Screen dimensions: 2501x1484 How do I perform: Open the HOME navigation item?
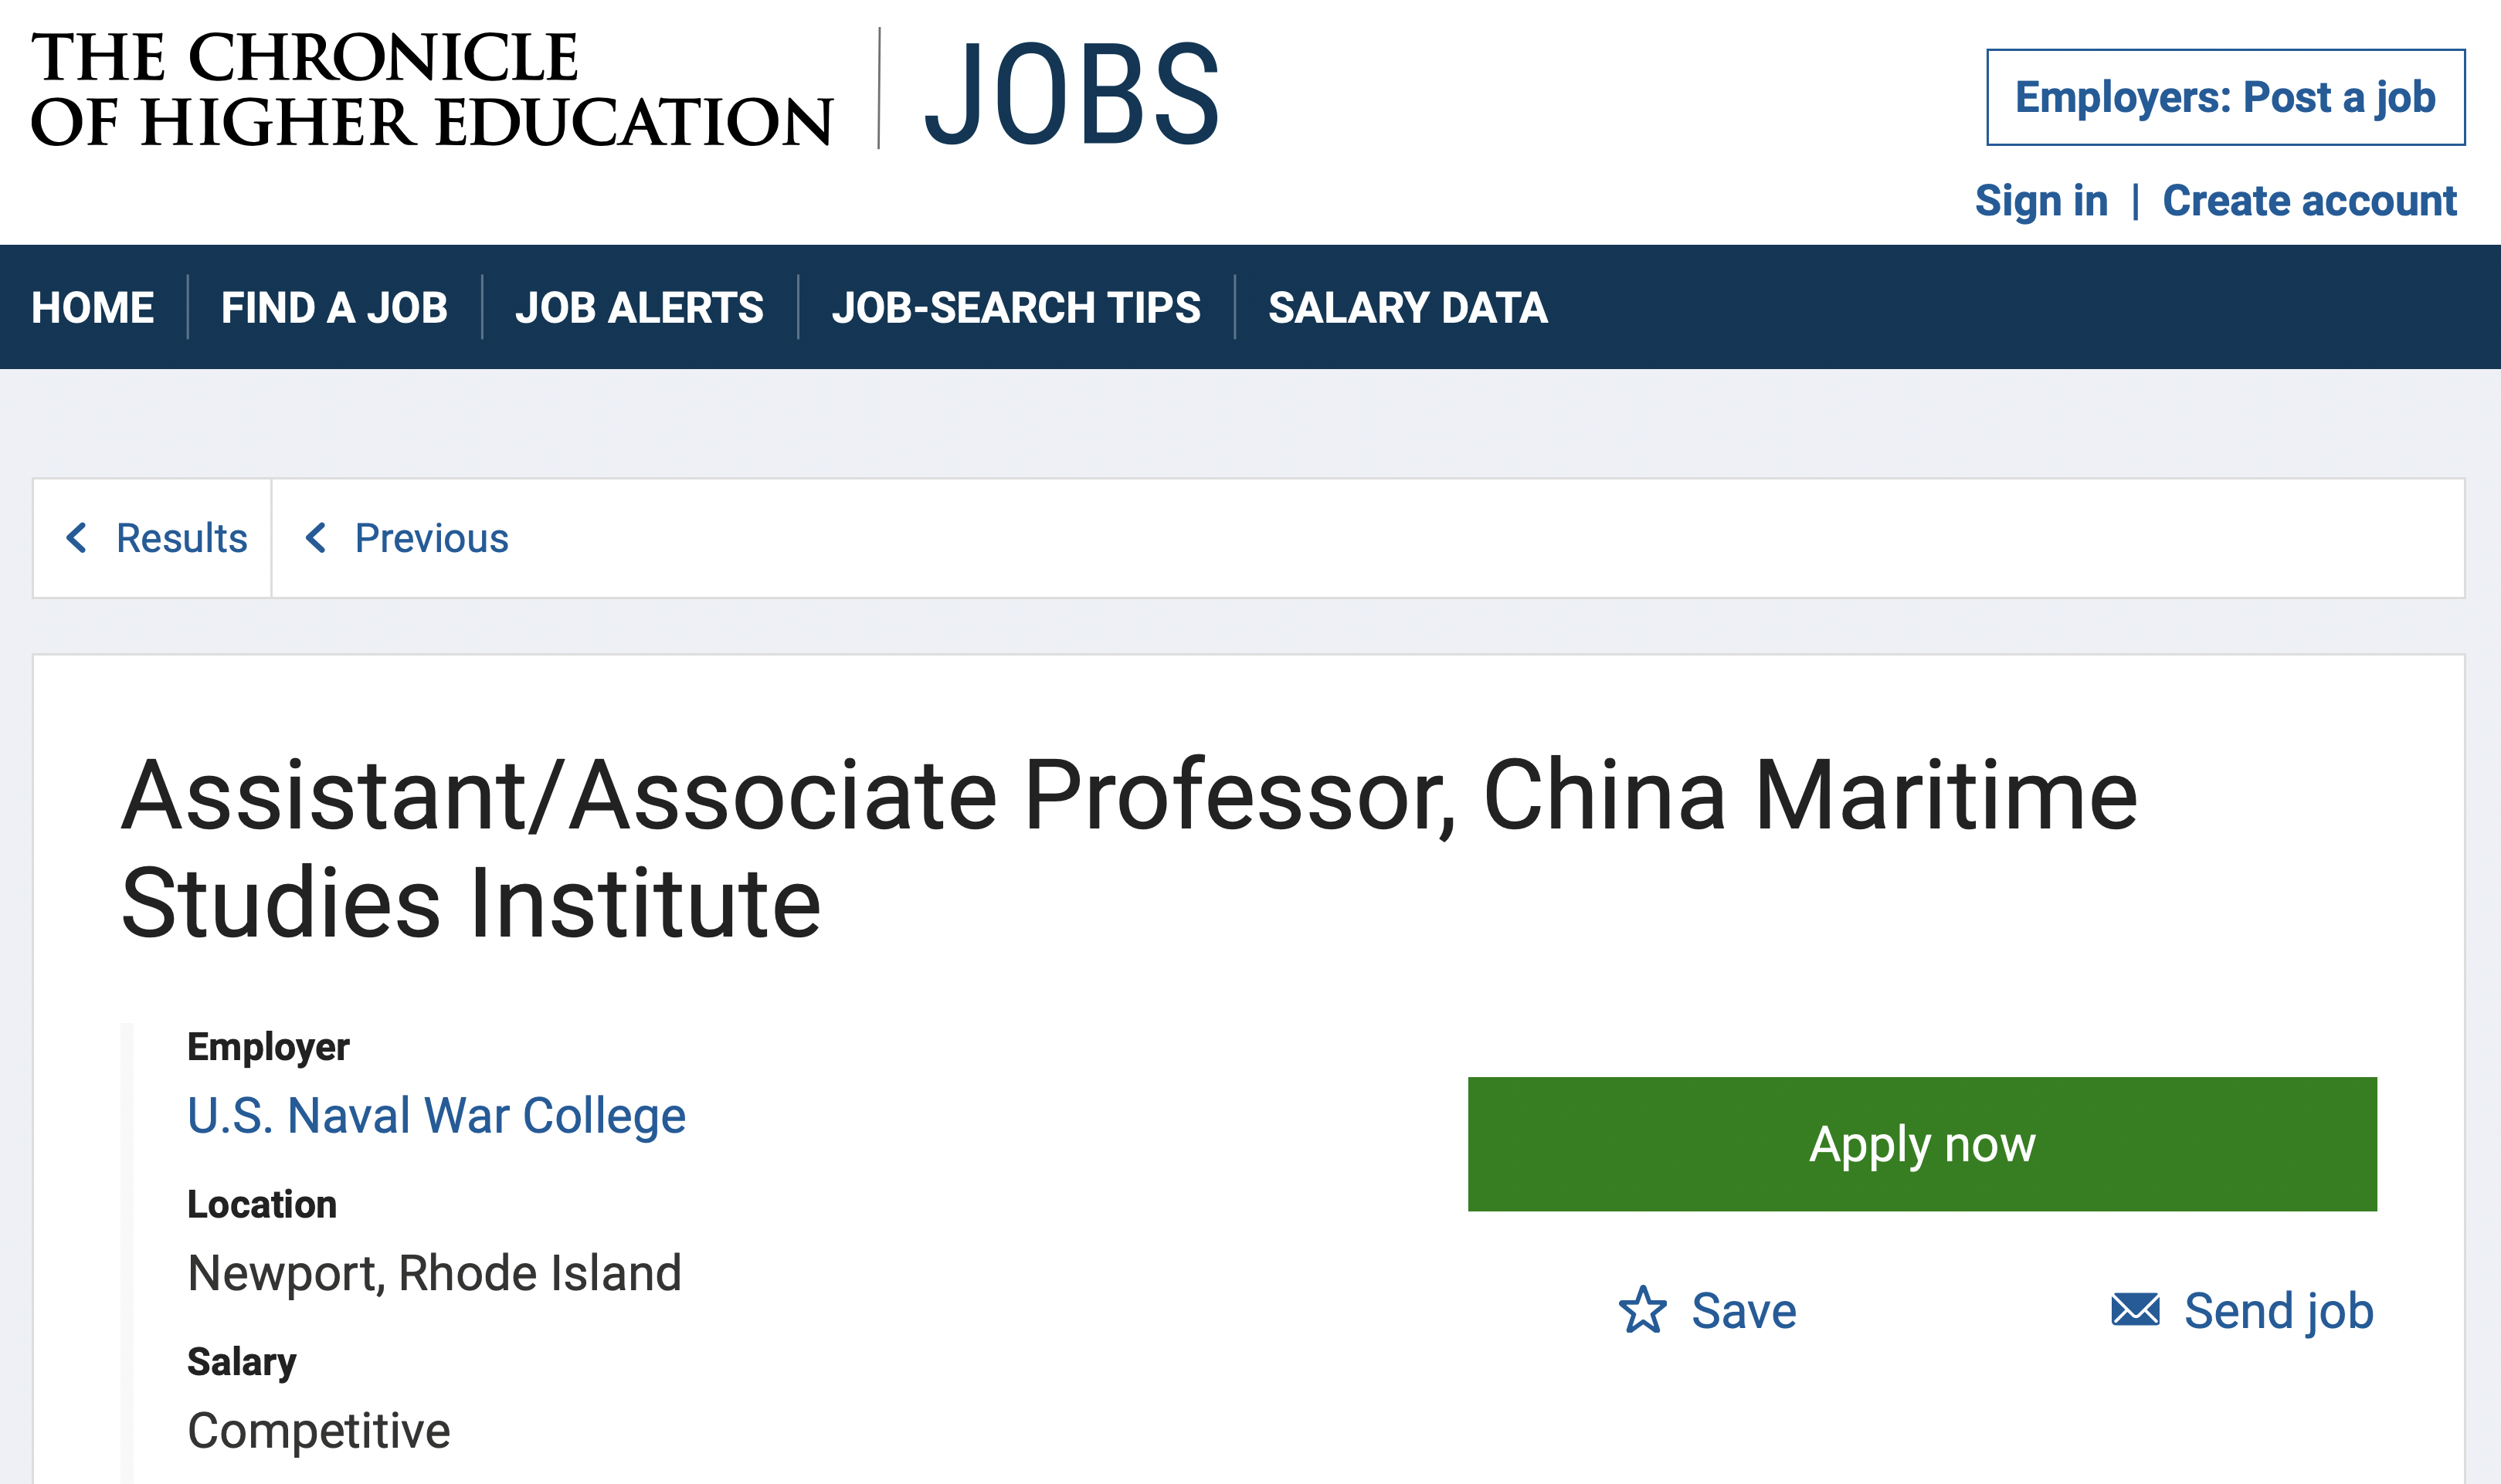tap(93, 308)
